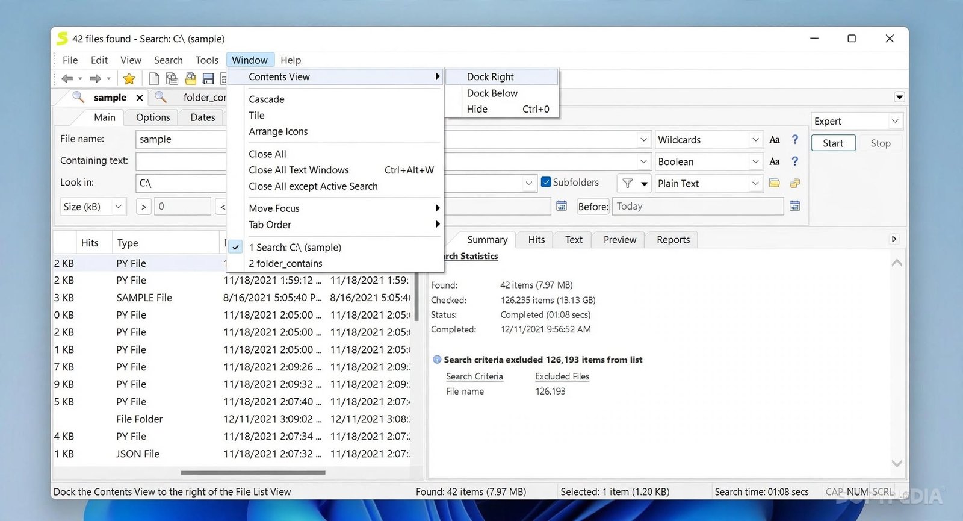Open help question mark next to Boolean

(x=795, y=161)
